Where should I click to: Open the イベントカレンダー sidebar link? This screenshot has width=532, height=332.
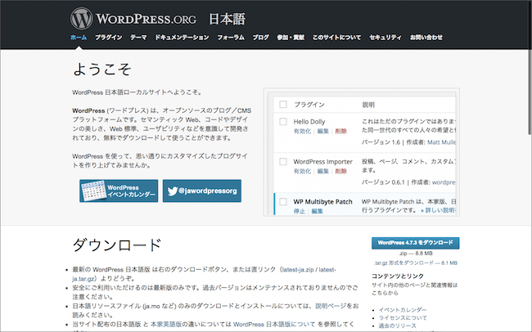pyautogui.click(x=403, y=310)
